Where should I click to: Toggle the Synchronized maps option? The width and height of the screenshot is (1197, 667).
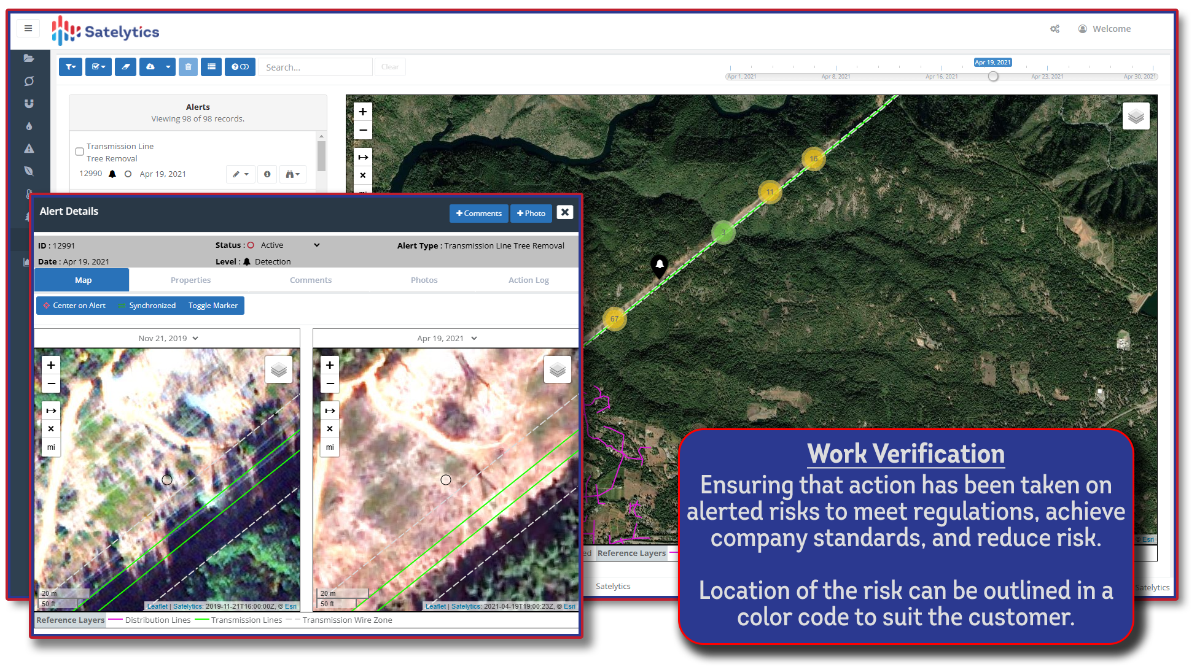click(x=147, y=306)
